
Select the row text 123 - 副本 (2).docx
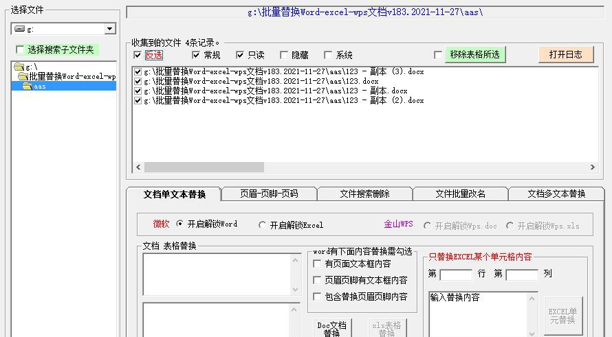(x=284, y=100)
